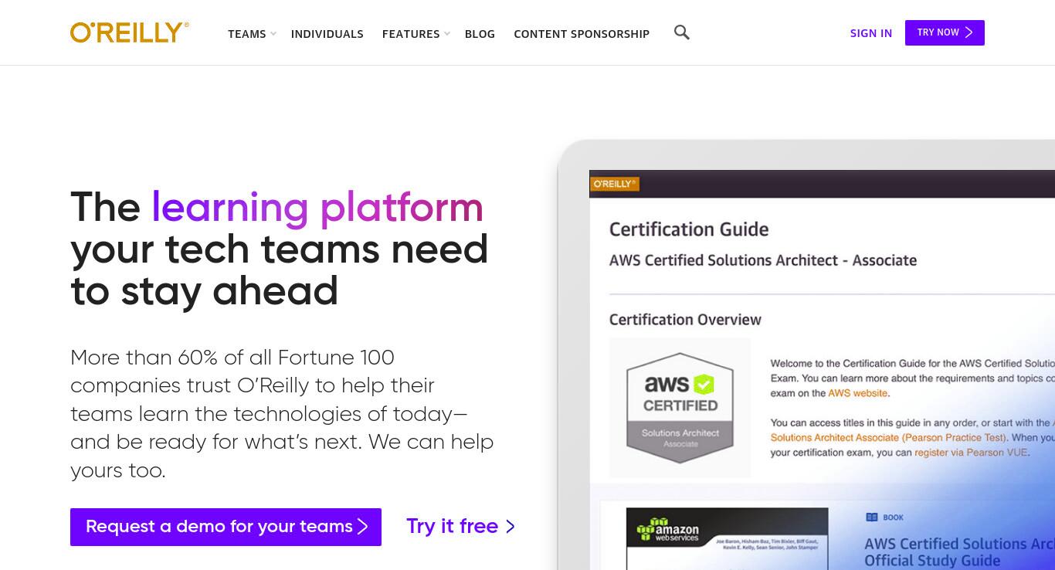Image resolution: width=1055 pixels, height=570 pixels.
Task: Click the Sign In link
Action: tap(871, 33)
